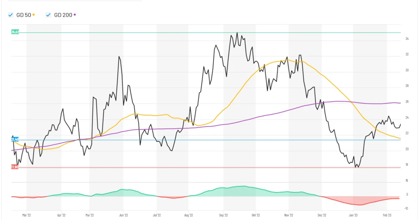This screenshot has height=220, width=418.
Task: Uncheck the GD 50 checkbox
Action: (11, 15)
